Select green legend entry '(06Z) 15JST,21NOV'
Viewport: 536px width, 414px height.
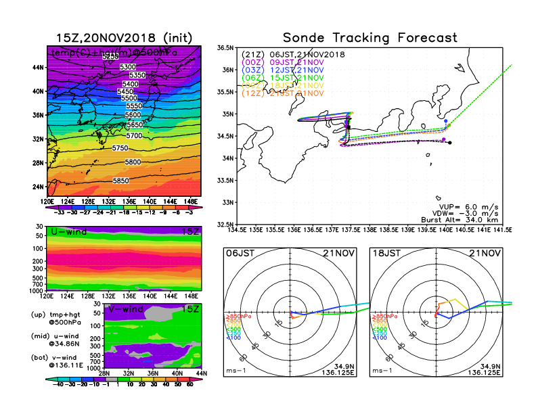[x=283, y=78]
